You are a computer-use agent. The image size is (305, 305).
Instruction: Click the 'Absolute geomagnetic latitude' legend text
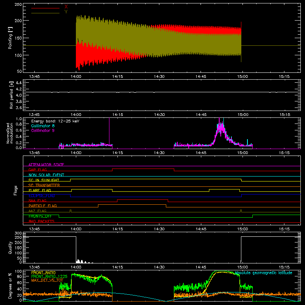pos(263,273)
